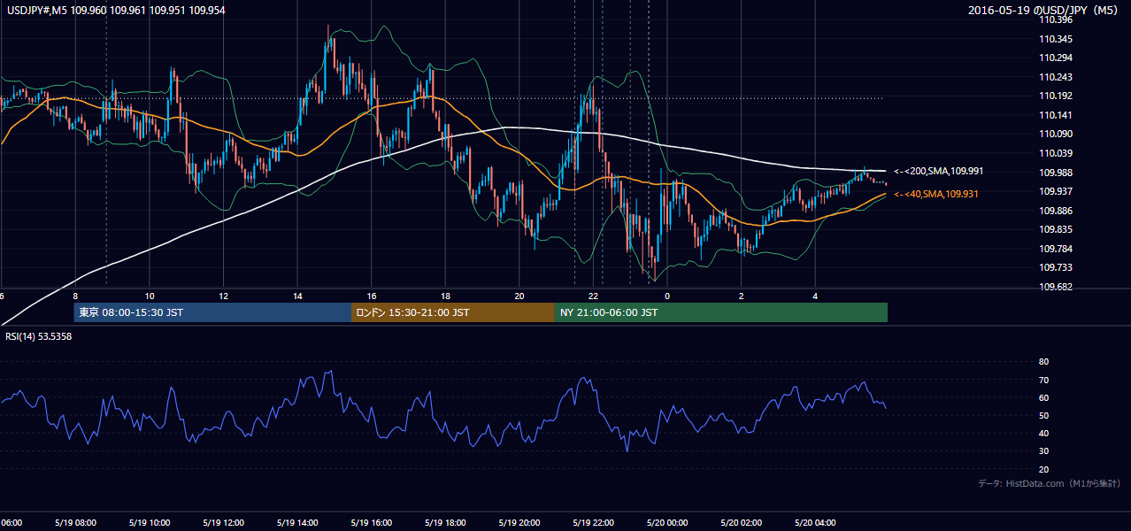The height and width of the screenshot is (531, 1131).
Task: Click the 5/19 18:00 time label
Action: (x=443, y=523)
